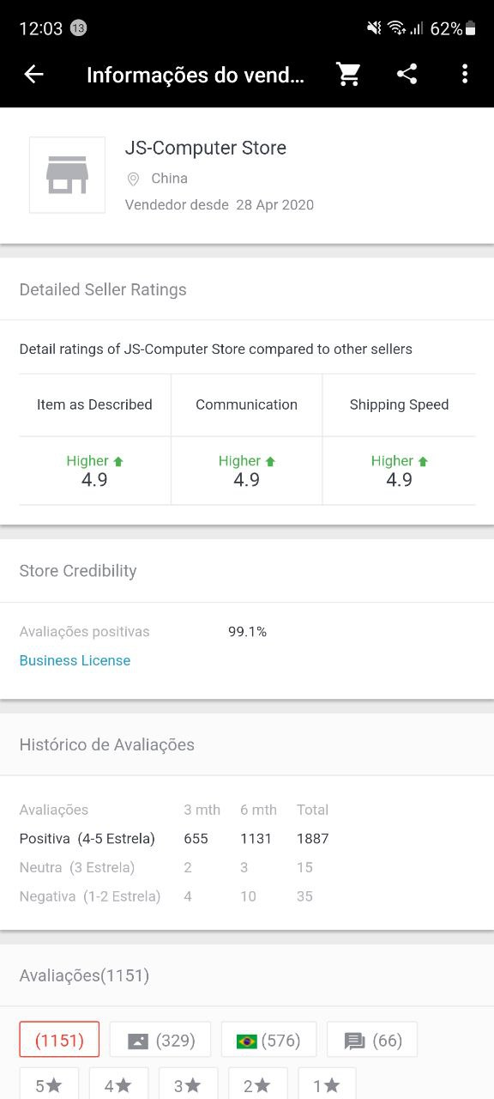Image resolution: width=494 pixels, height=1099 pixels.
Task: Tap the JS-Computer Store name
Action: coord(206,148)
